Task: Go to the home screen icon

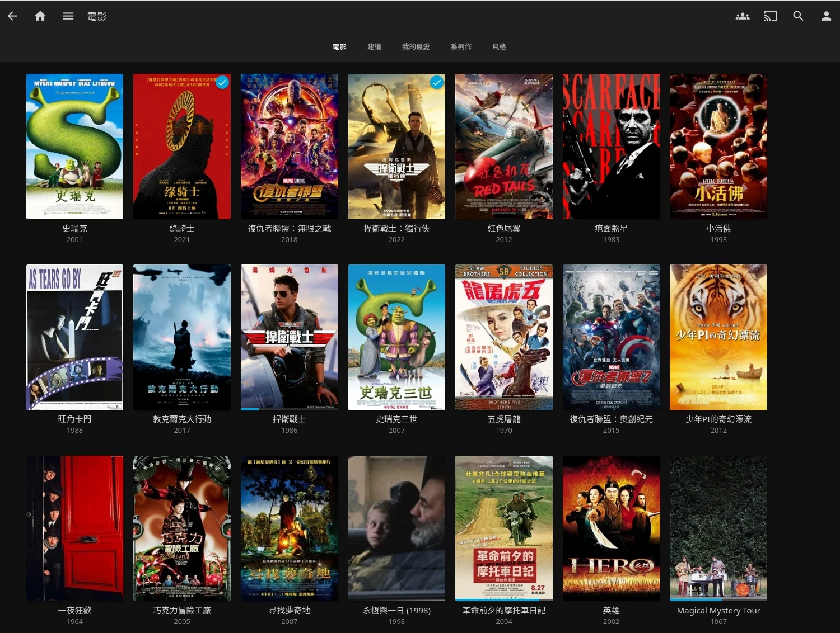Action: [x=40, y=16]
